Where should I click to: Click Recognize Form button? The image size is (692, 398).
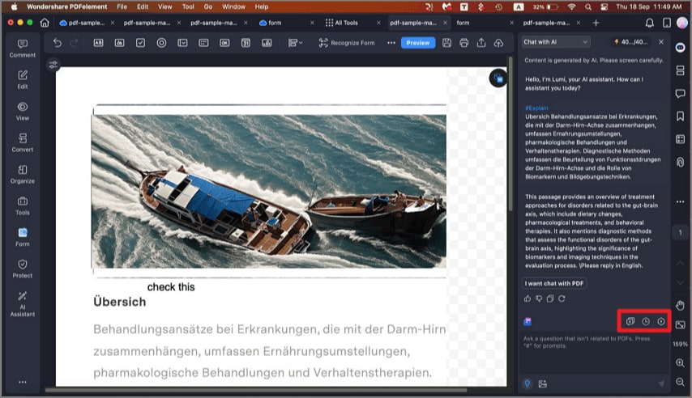coord(347,43)
